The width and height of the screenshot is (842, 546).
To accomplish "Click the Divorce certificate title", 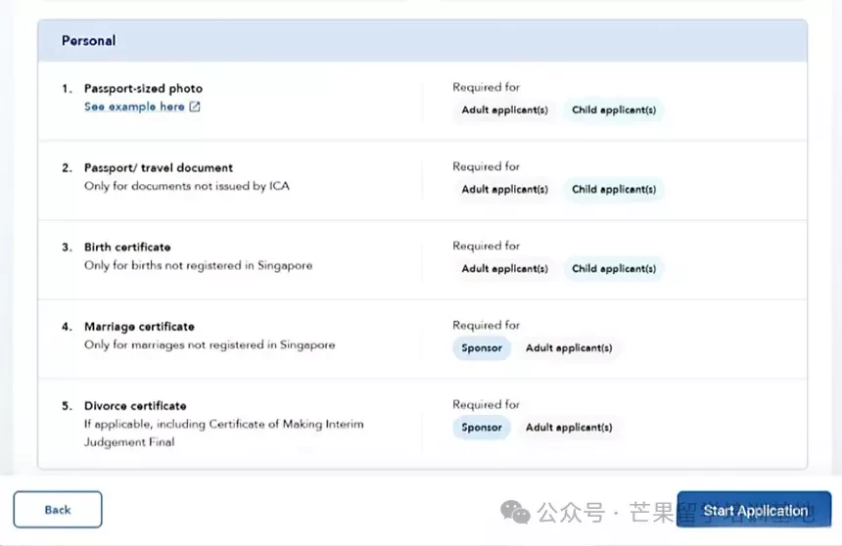I will 135,406.
